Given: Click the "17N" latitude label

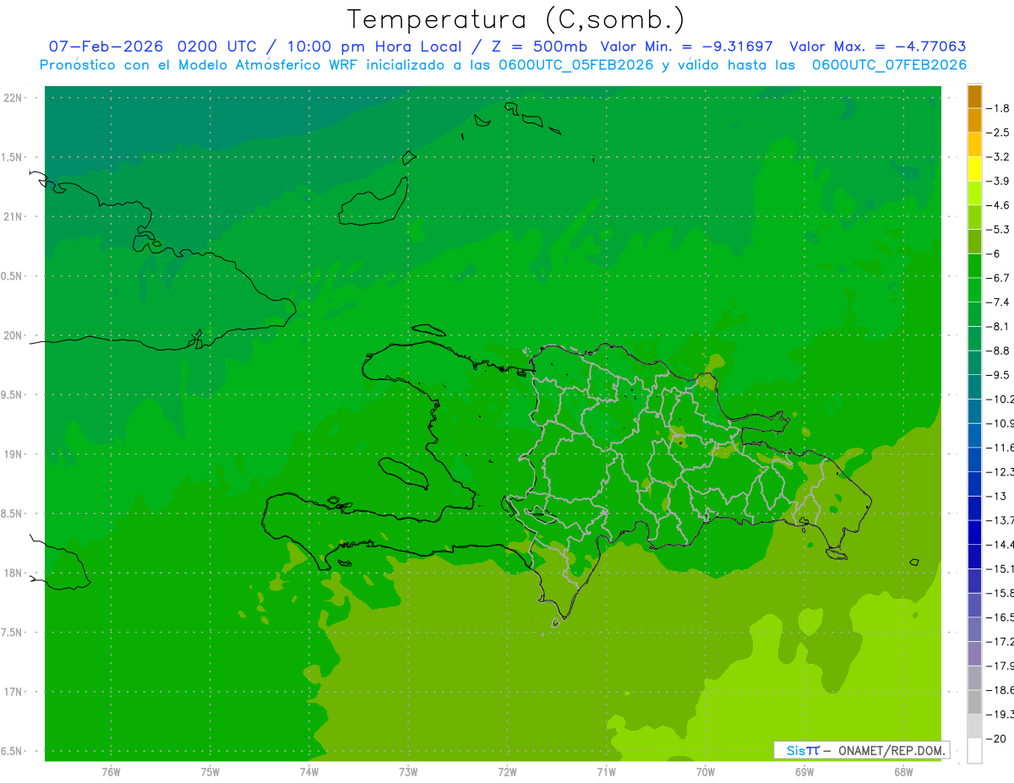Looking at the screenshot, I should (x=13, y=692).
